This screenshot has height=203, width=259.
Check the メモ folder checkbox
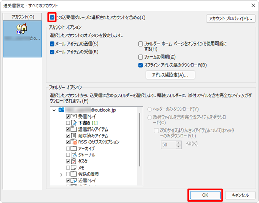[68, 168]
